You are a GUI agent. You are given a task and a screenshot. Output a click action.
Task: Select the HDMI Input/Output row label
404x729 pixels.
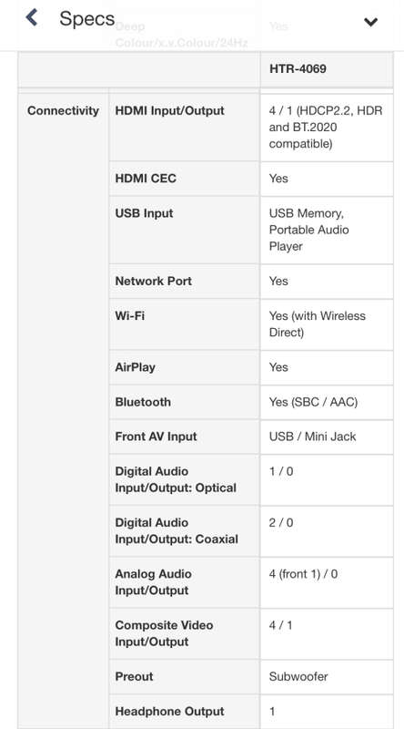[x=169, y=110]
